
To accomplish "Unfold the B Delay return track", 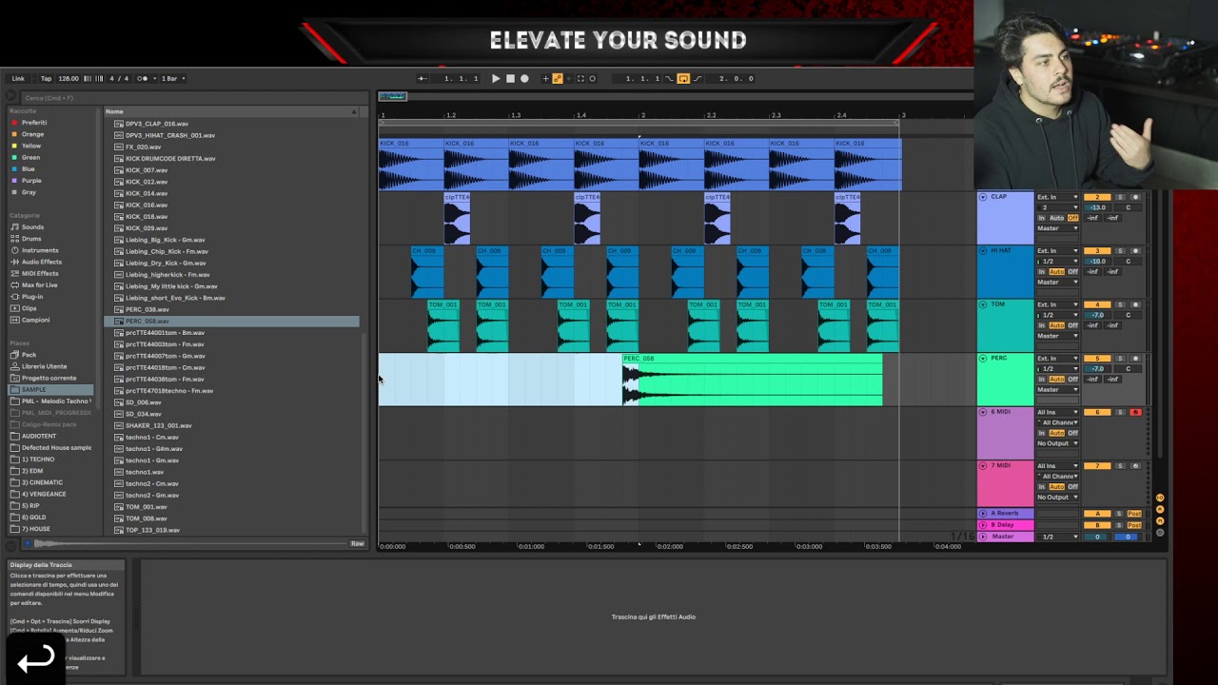I will 983,525.
